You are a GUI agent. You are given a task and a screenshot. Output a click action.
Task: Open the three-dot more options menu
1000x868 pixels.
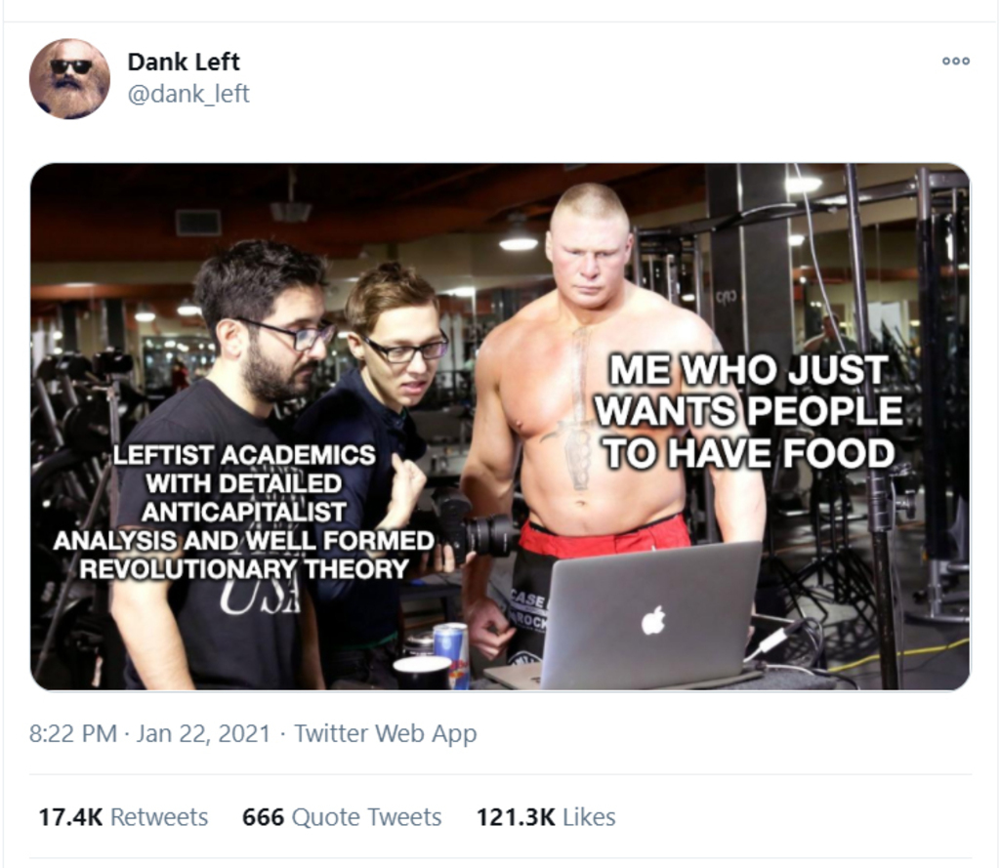[x=956, y=62]
